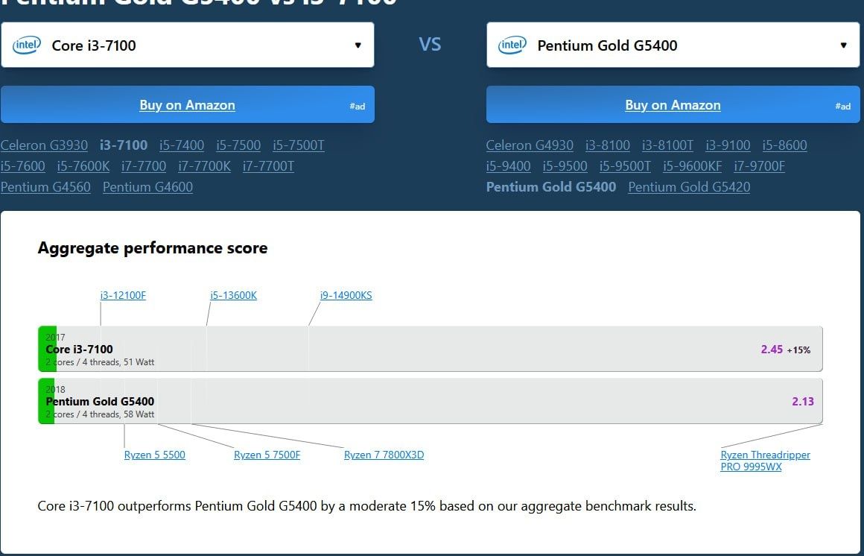Image resolution: width=864 pixels, height=556 pixels.
Task: Click the outperforms summary sentence
Action: coord(367,506)
